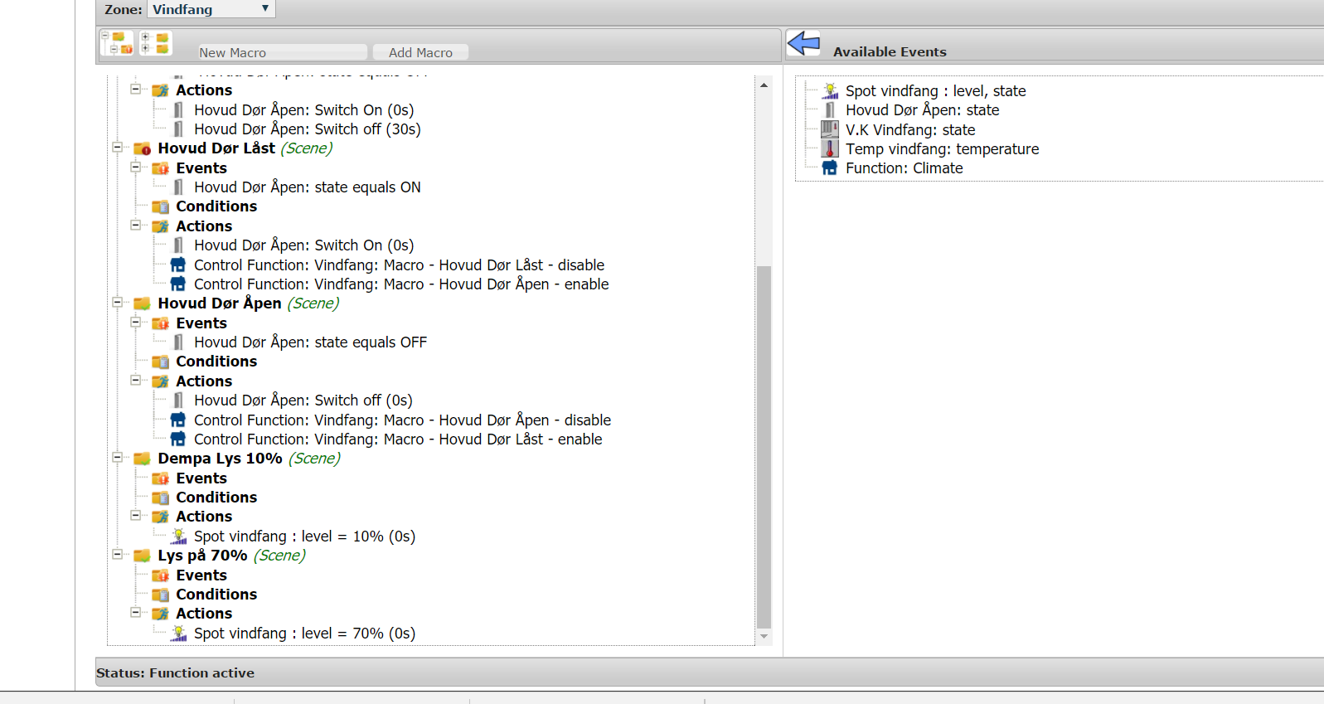The image size is (1324, 704).
Task: Select 'Spot vindfang : level, state' event
Action: point(935,91)
